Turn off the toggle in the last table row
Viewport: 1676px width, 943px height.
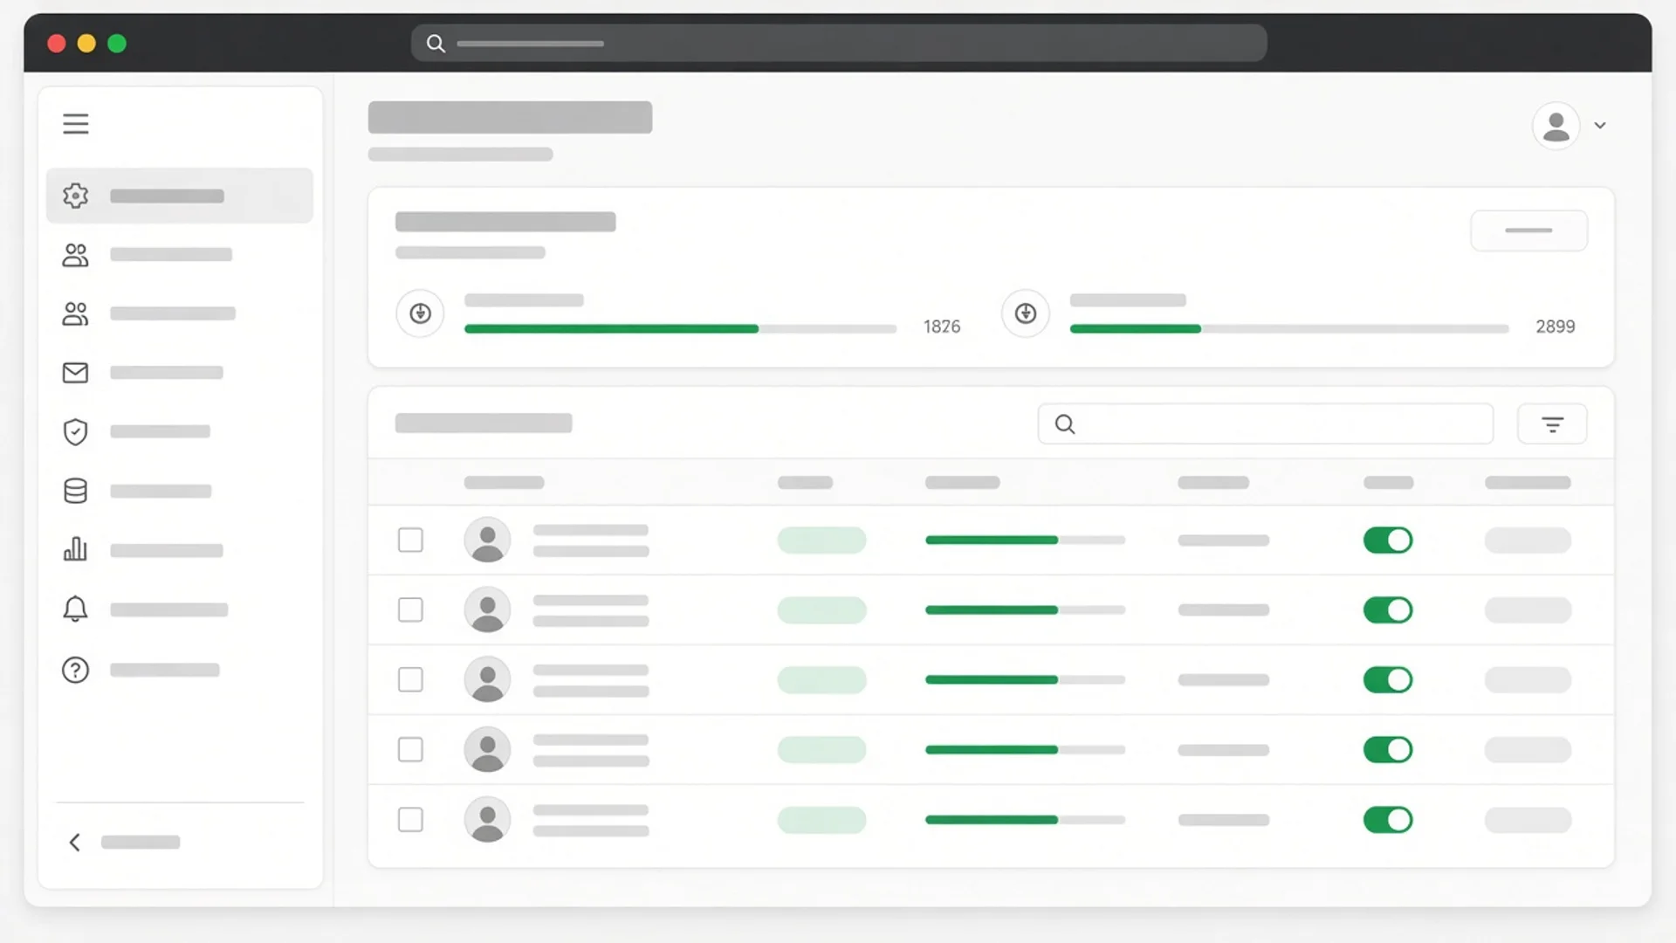point(1388,819)
